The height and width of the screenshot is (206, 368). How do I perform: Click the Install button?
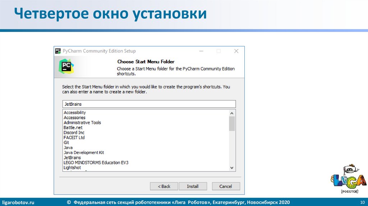[x=193, y=186]
